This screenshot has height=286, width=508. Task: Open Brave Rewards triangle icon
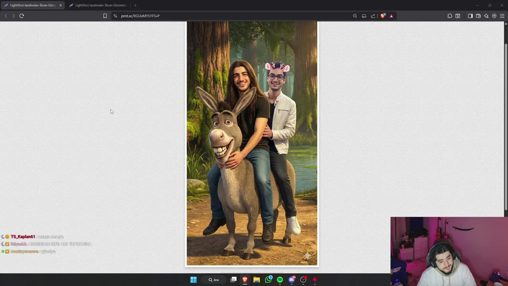pyautogui.click(x=391, y=16)
